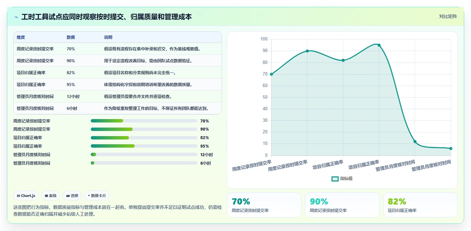The image size is (471, 231).
Task: Select the title 工时工具试点应同时观察按时提交 heading
Action: pyautogui.click(x=106, y=17)
